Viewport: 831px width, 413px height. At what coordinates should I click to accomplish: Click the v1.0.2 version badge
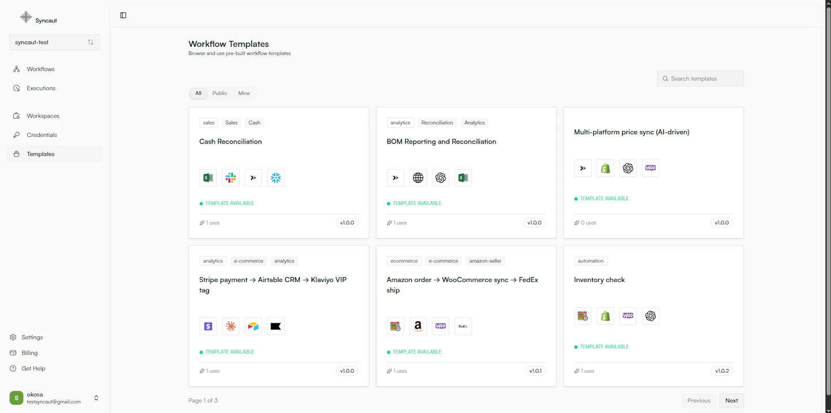tap(722, 371)
